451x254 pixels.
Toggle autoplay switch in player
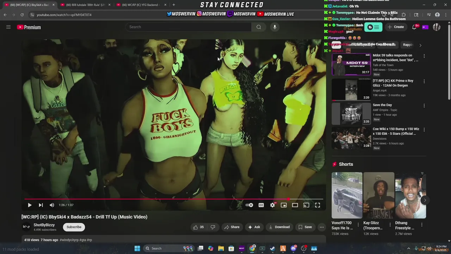point(249,205)
